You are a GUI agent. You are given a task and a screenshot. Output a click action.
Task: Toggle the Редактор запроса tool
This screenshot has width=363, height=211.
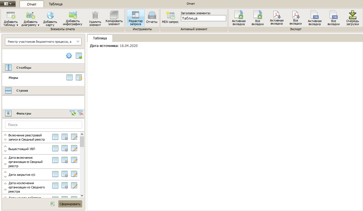135,18
